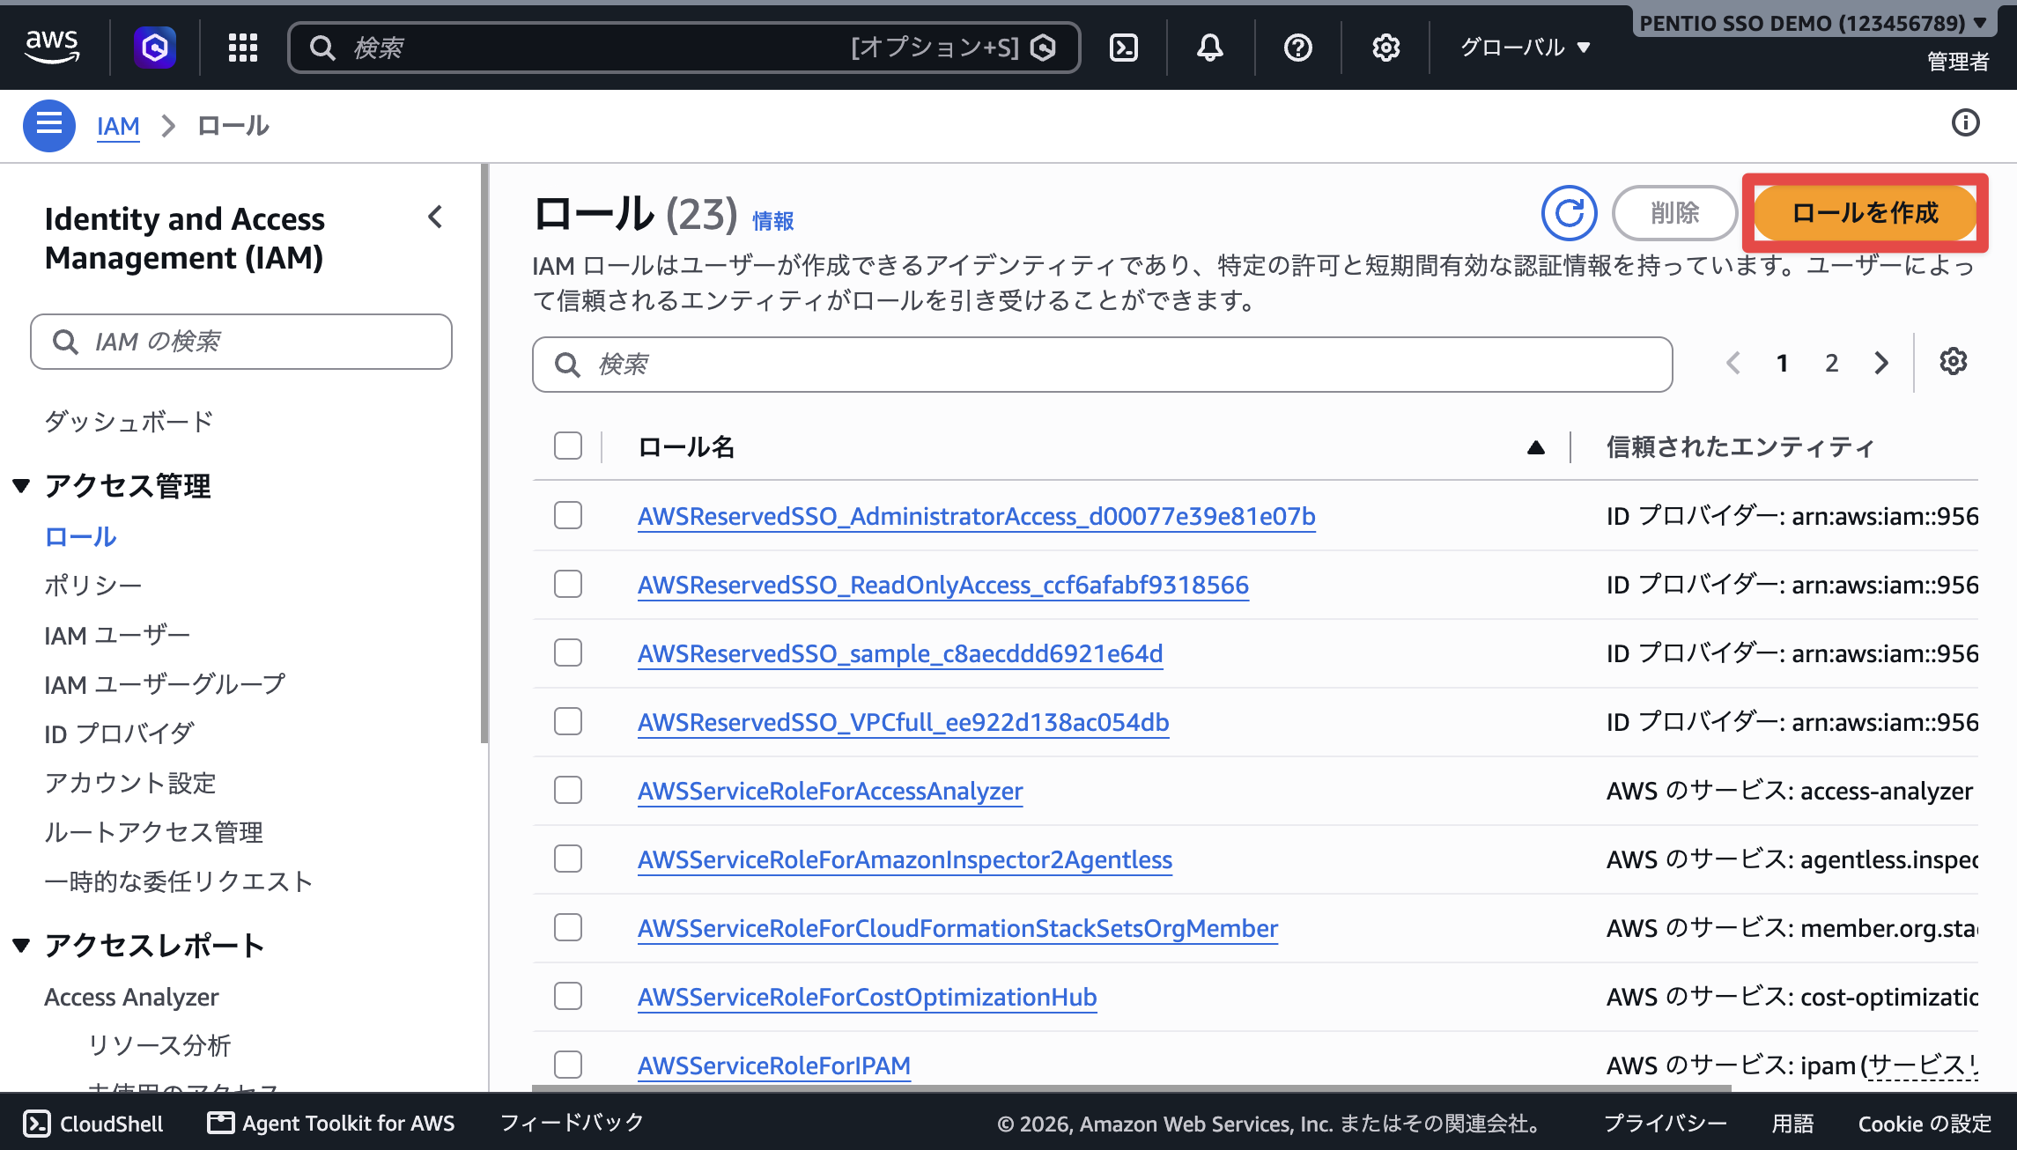
Task: Open the notifications bell
Action: (1210, 48)
